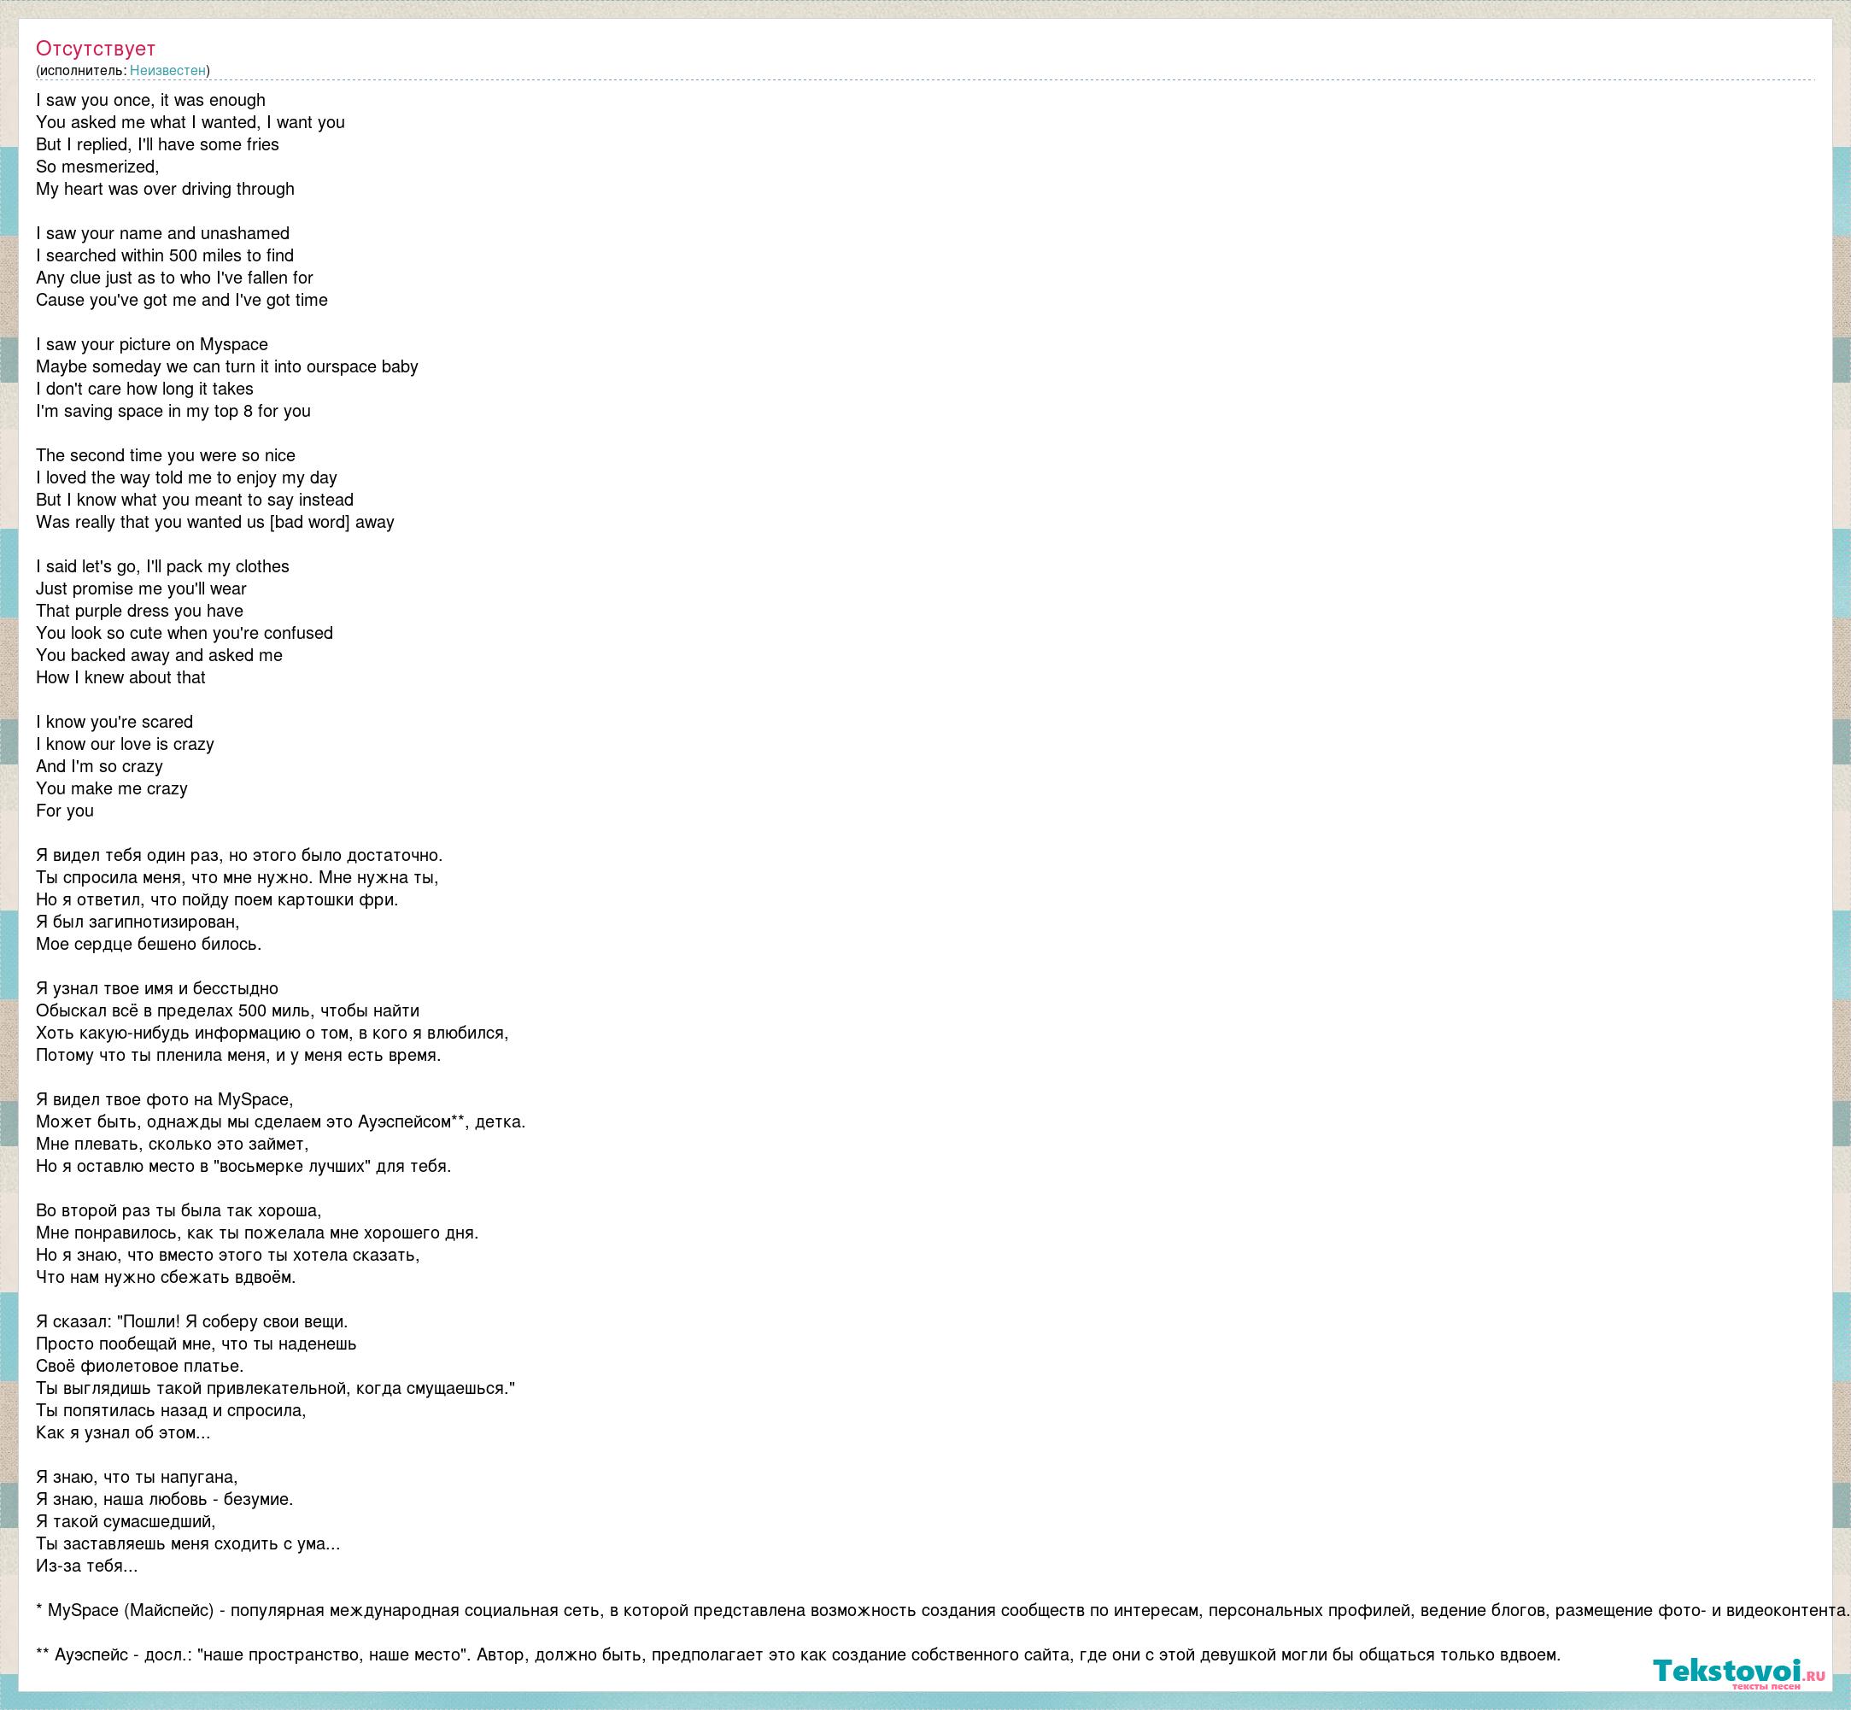Click the line starting 'Ты выглядишь такой привлекательной'

tap(276, 1388)
